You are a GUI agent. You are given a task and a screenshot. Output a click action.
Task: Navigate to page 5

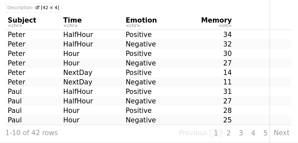tap(265, 133)
